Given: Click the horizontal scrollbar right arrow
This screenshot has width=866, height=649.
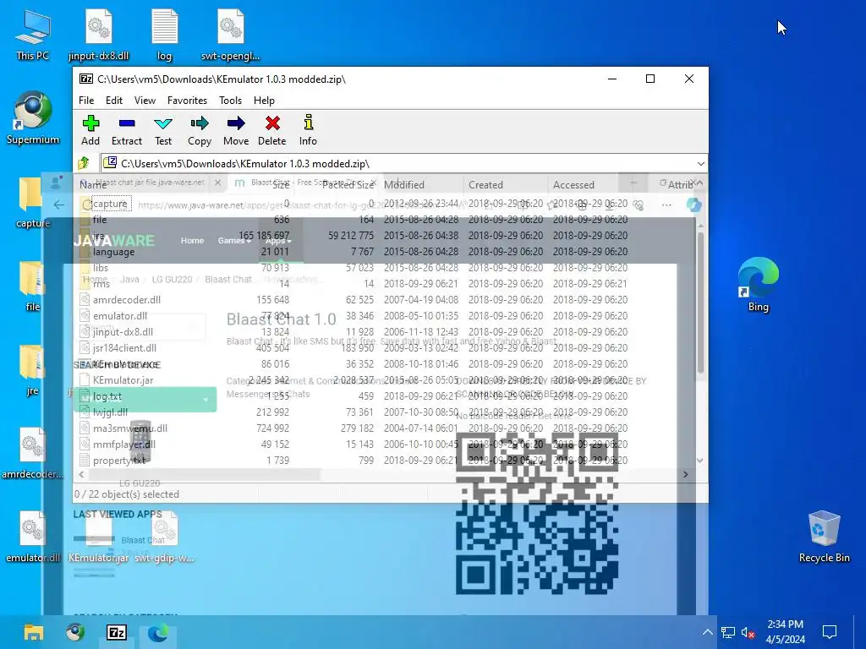Looking at the screenshot, I should tap(685, 474).
